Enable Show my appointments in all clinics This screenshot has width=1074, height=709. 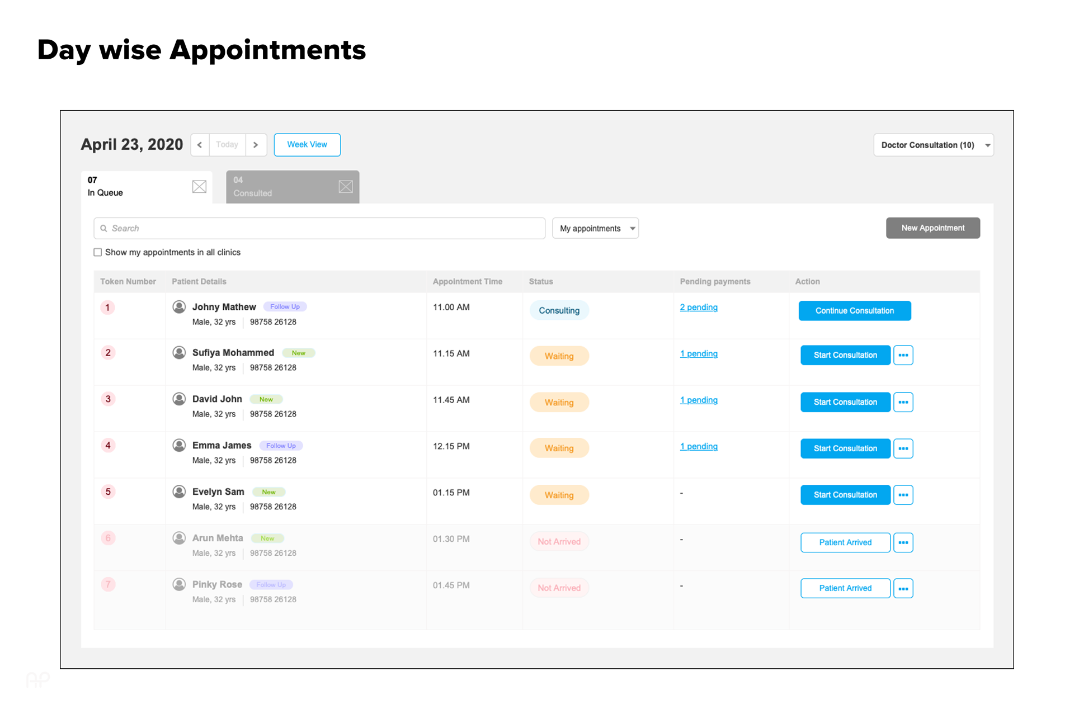point(98,252)
